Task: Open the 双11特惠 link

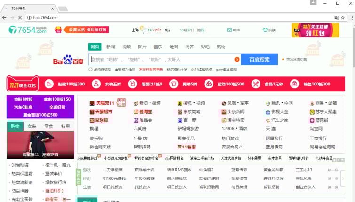Action: (187, 147)
